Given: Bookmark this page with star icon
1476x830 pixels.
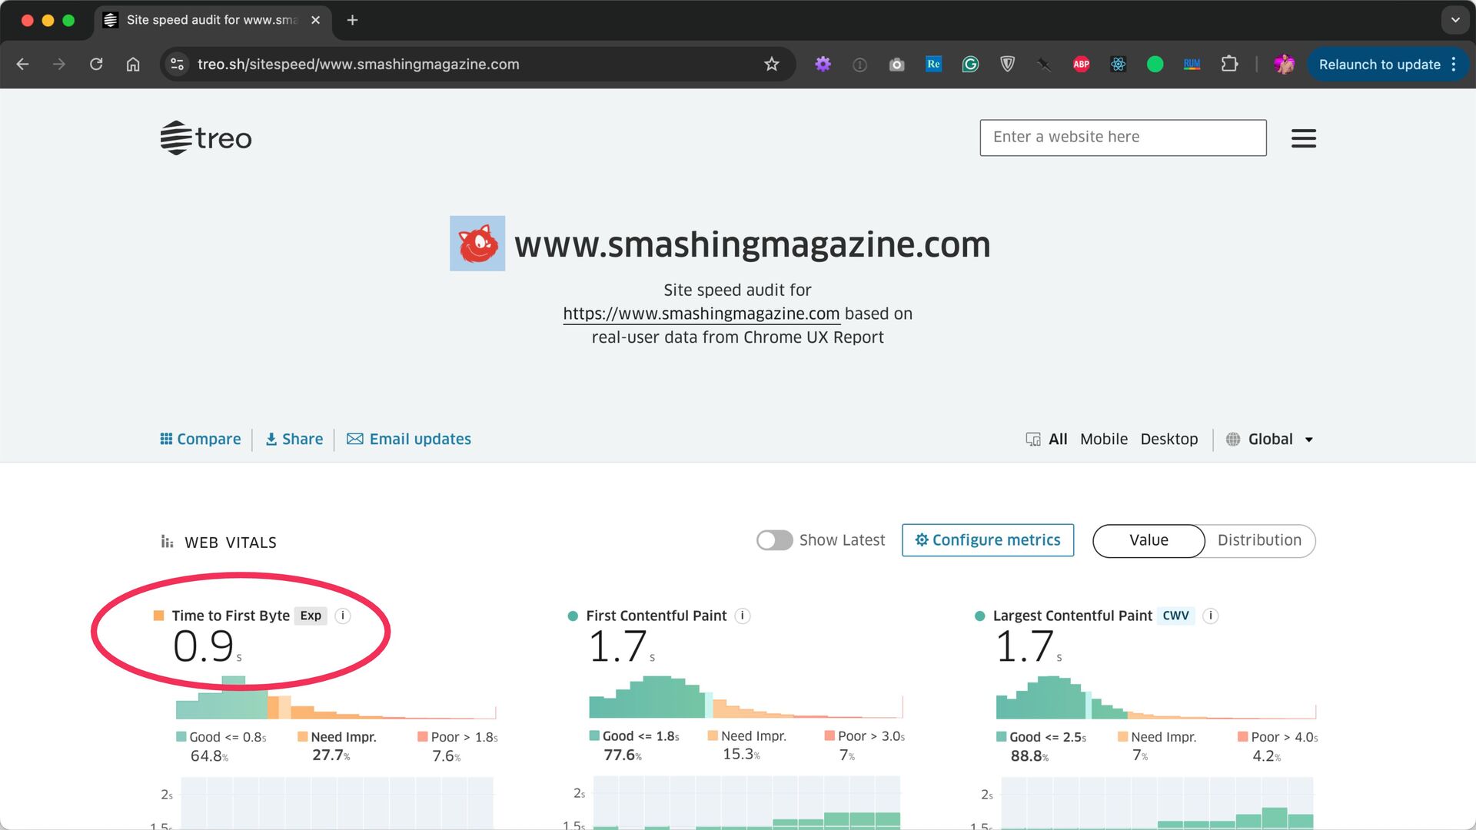Looking at the screenshot, I should pyautogui.click(x=772, y=65).
